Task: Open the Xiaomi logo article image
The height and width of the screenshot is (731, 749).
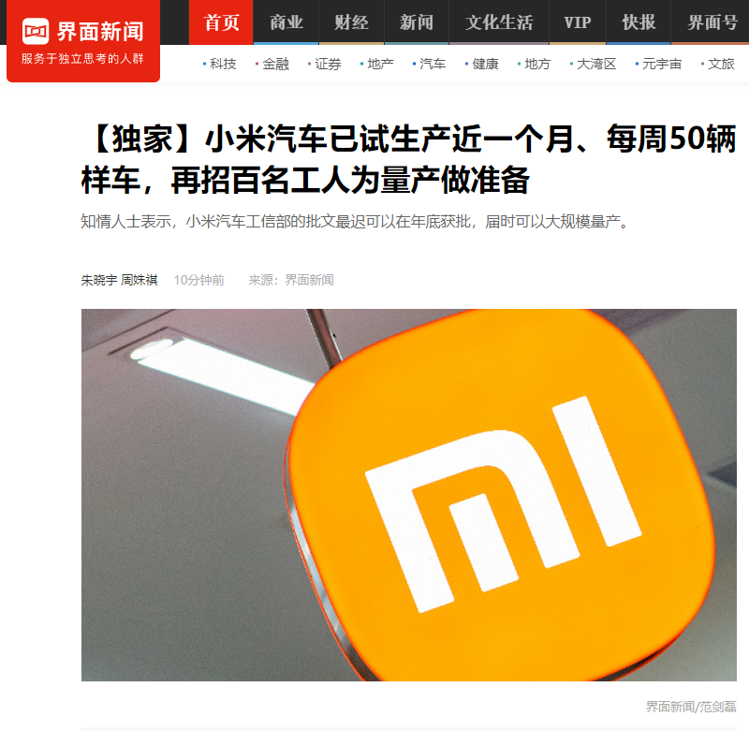Action: click(x=409, y=494)
